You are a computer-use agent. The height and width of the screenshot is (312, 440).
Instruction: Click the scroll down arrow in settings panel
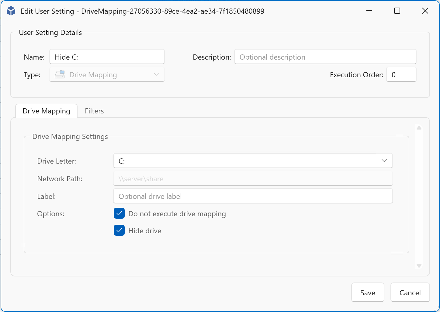point(419,265)
